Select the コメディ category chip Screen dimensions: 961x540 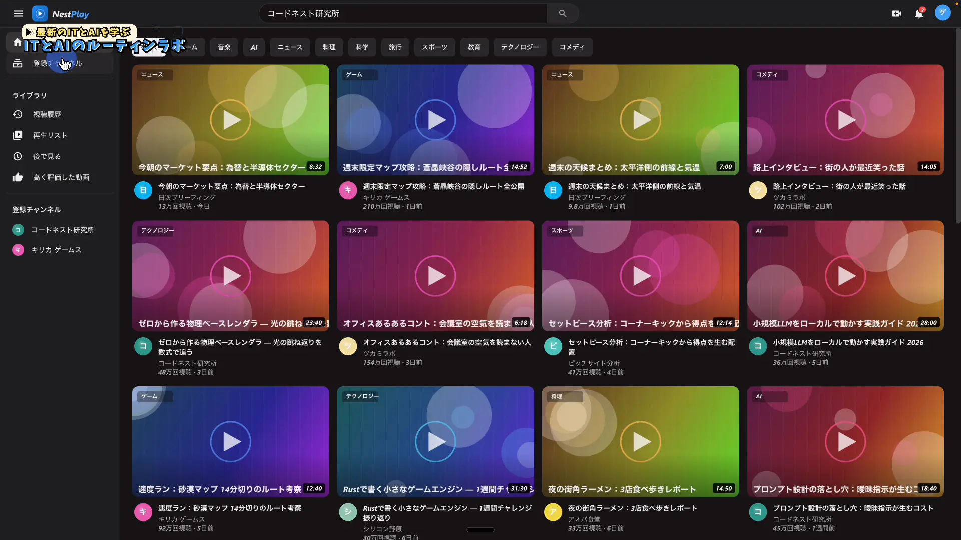click(x=572, y=47)
